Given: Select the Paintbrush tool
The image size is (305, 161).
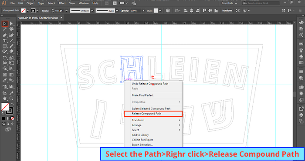Looking at the screenshot, I should coord(11,46).
